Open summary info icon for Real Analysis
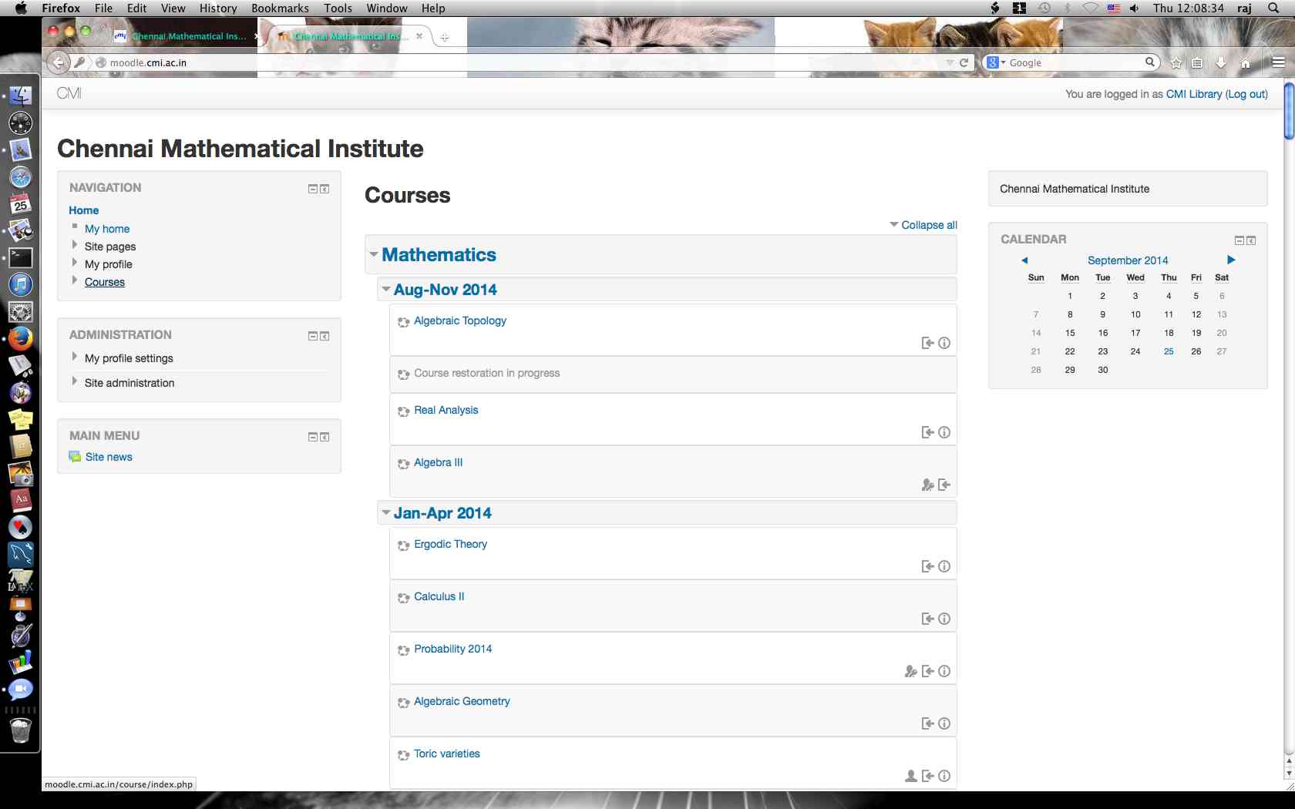 pos(944,432)
